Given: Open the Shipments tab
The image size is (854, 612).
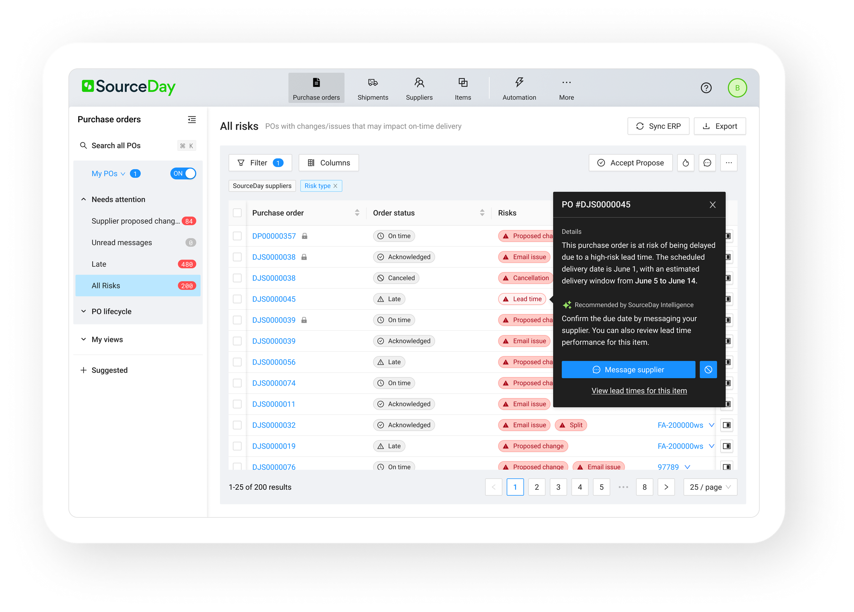Looking at the screenshot, I should click(373, 89).
